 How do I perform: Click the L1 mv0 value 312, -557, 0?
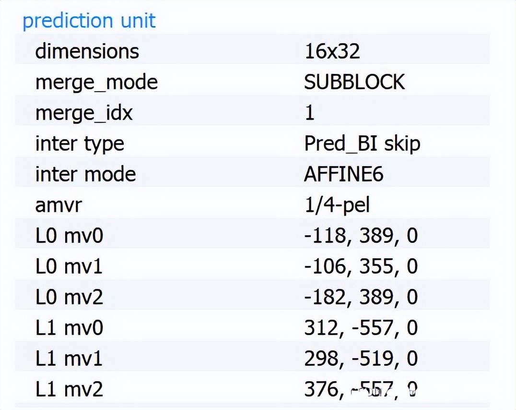[361, 328]
